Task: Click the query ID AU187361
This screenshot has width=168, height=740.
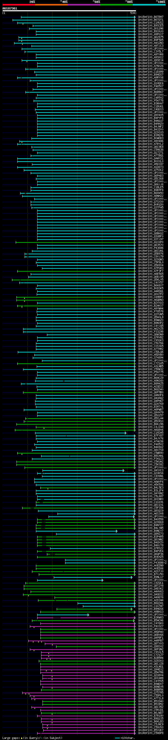Action: [10, 9]
